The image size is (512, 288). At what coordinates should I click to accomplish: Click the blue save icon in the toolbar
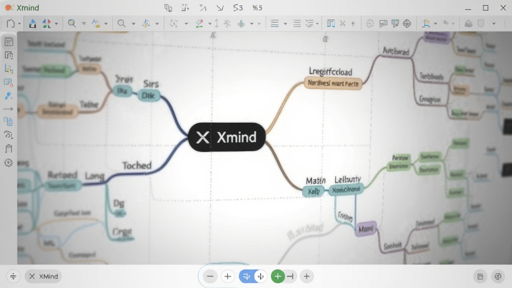32,23
